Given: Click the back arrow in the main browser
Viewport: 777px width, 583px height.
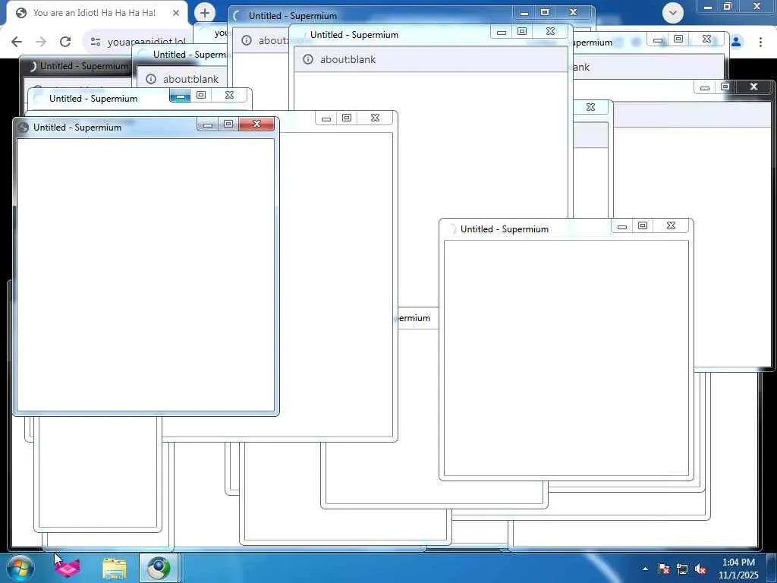Looking at the screenshot, I should click(x=17, y=42).
